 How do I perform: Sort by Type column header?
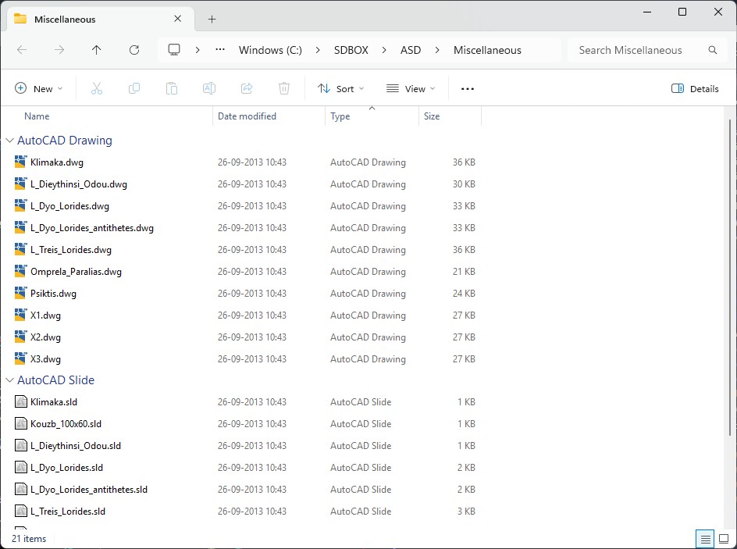pyautogui.click(x=340, y=116)
